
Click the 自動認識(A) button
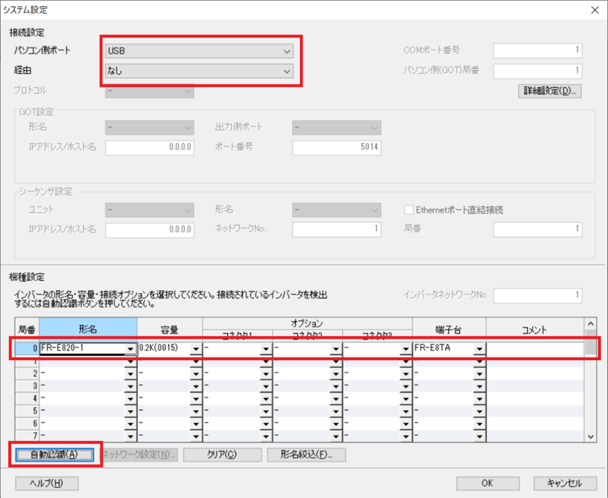(54, 455)
